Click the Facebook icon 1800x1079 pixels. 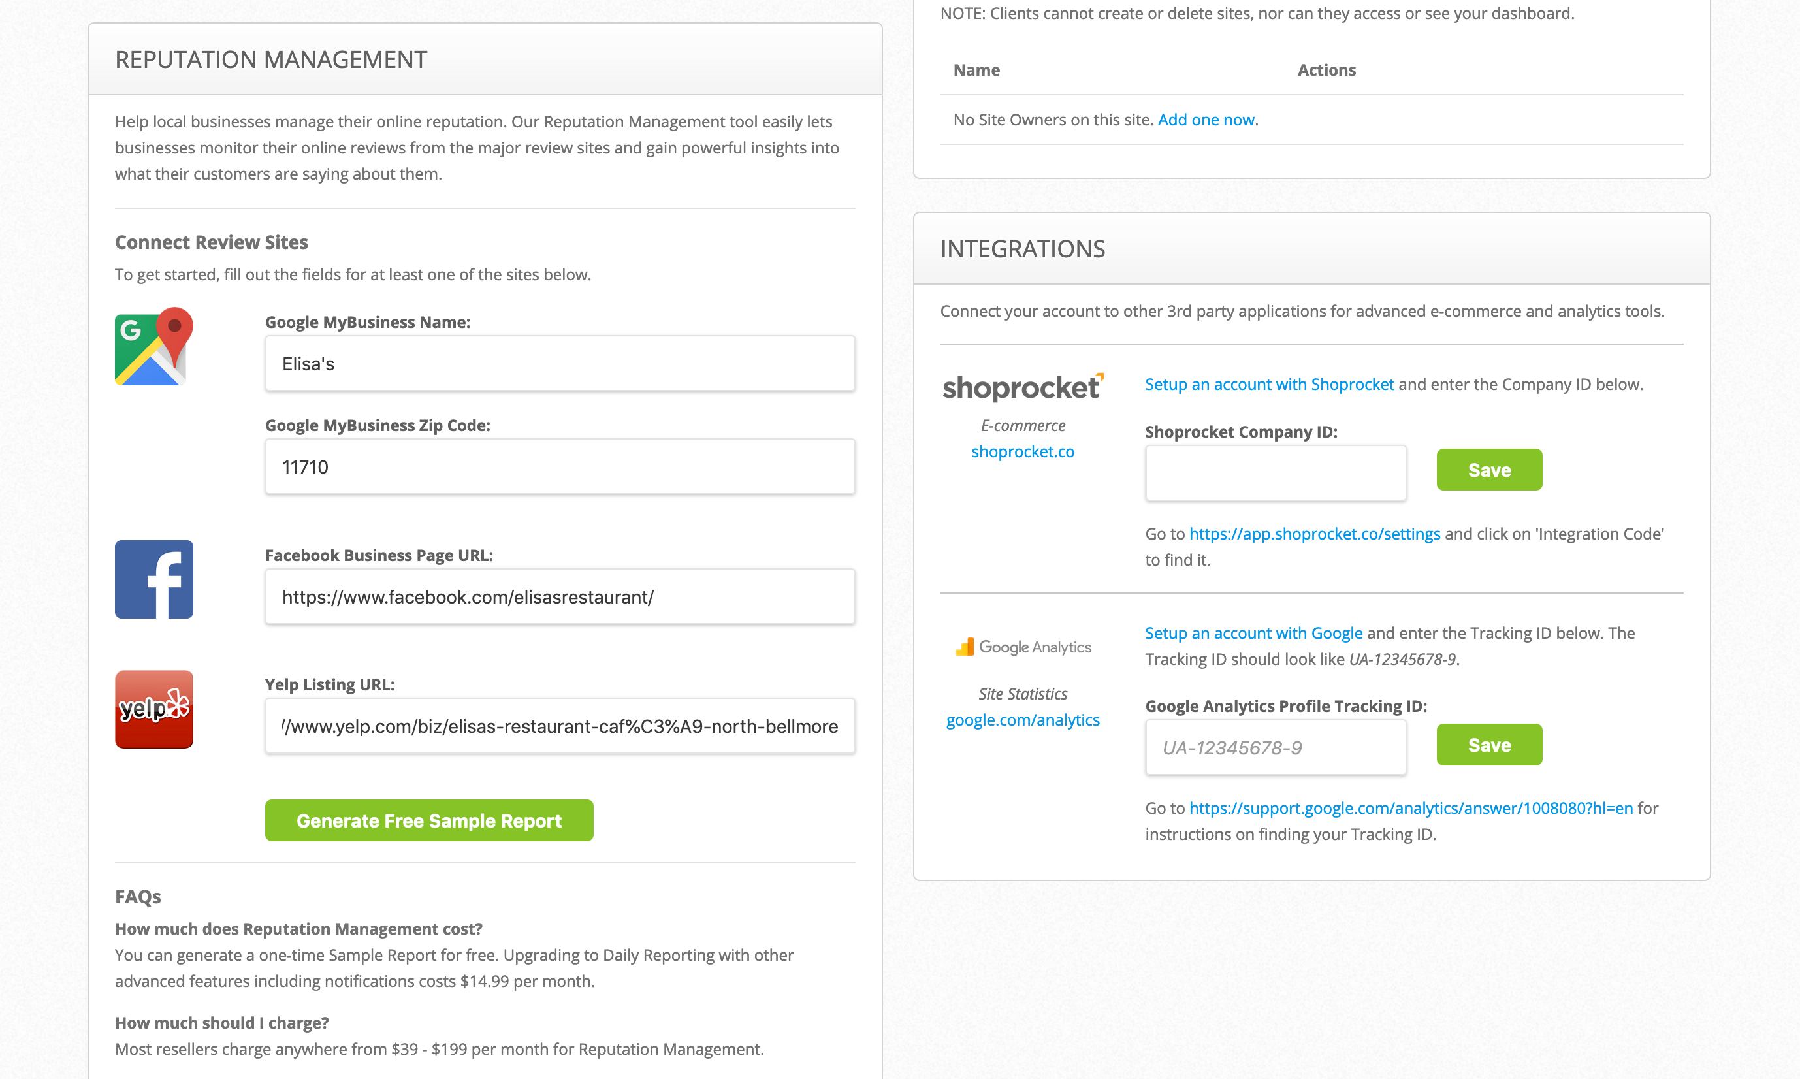(153, 579)
